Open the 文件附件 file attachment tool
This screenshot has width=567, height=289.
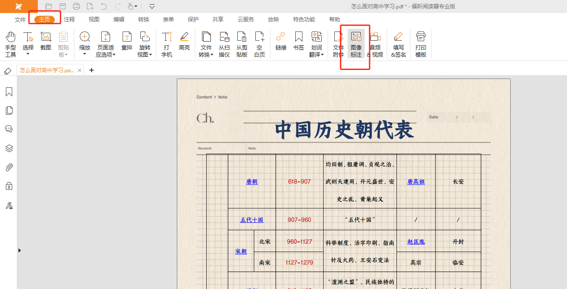tap(339, 44)
